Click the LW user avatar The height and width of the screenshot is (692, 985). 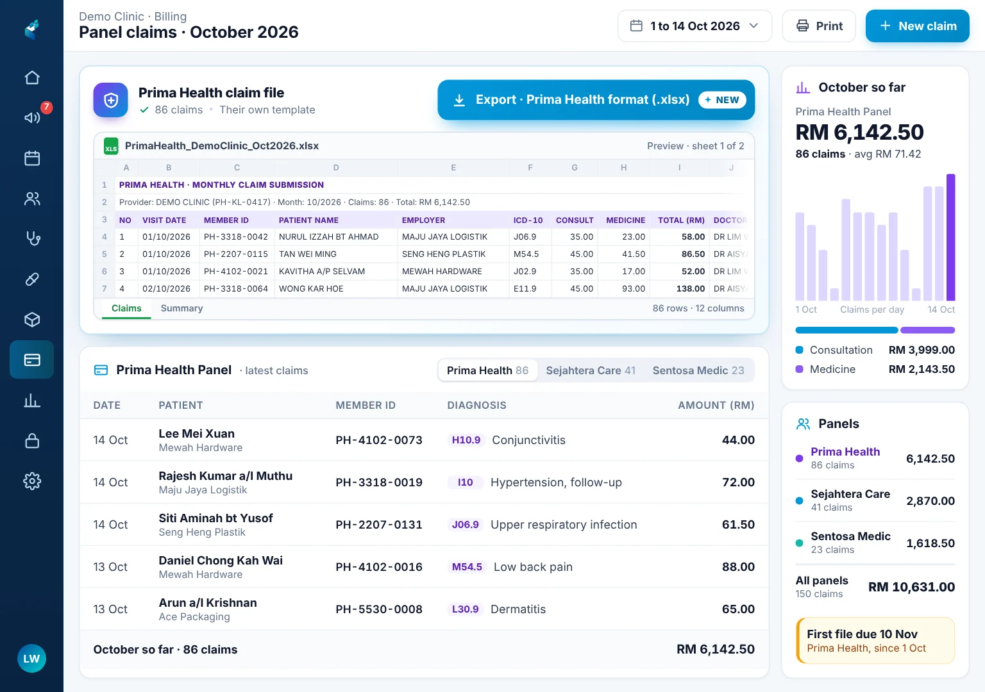31,659
